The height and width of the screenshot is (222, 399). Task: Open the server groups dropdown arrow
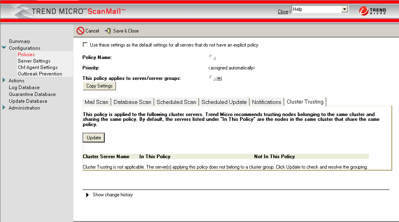(x=219, y=79)
